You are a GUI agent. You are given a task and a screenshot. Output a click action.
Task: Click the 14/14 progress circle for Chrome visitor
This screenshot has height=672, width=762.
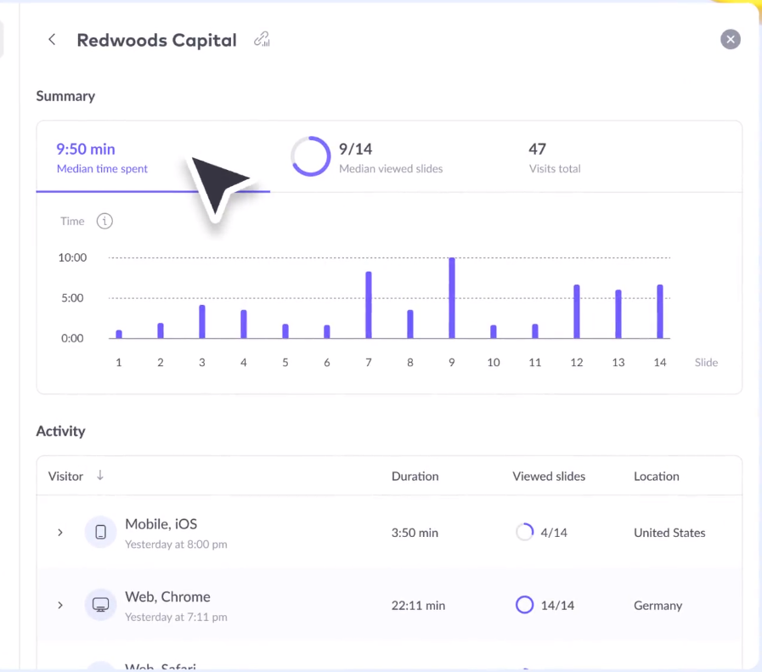[x=524, y=606]
